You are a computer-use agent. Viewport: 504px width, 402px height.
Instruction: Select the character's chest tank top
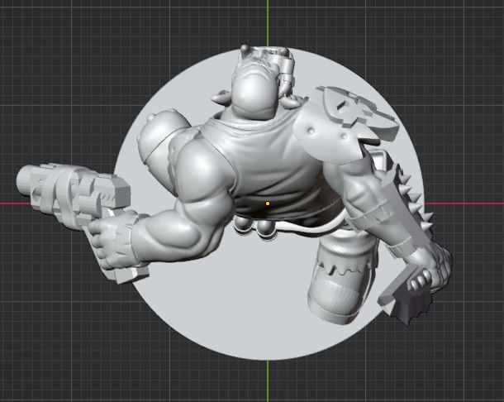click(x=264, y=161)
